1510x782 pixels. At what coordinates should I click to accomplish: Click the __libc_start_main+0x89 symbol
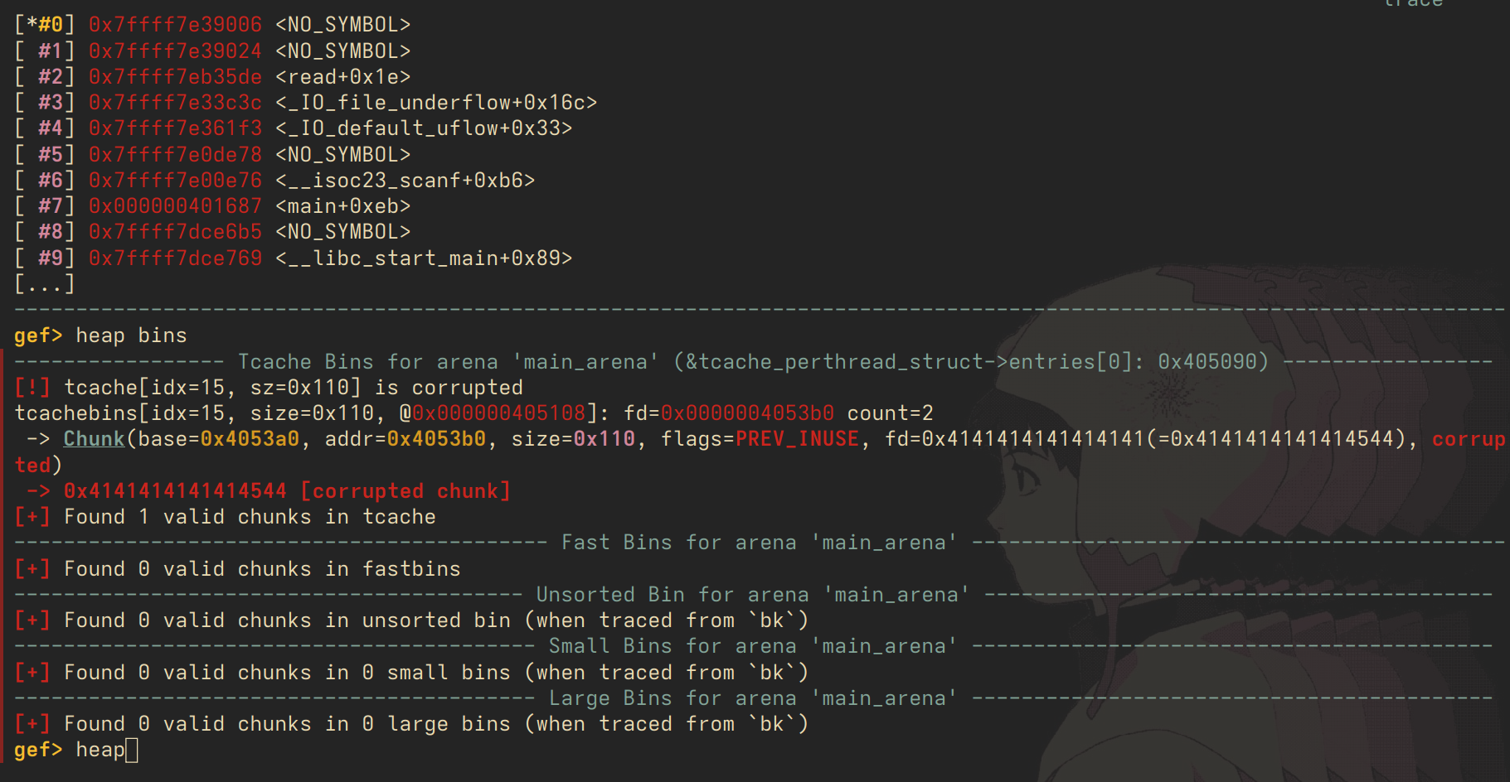point(424,258)
